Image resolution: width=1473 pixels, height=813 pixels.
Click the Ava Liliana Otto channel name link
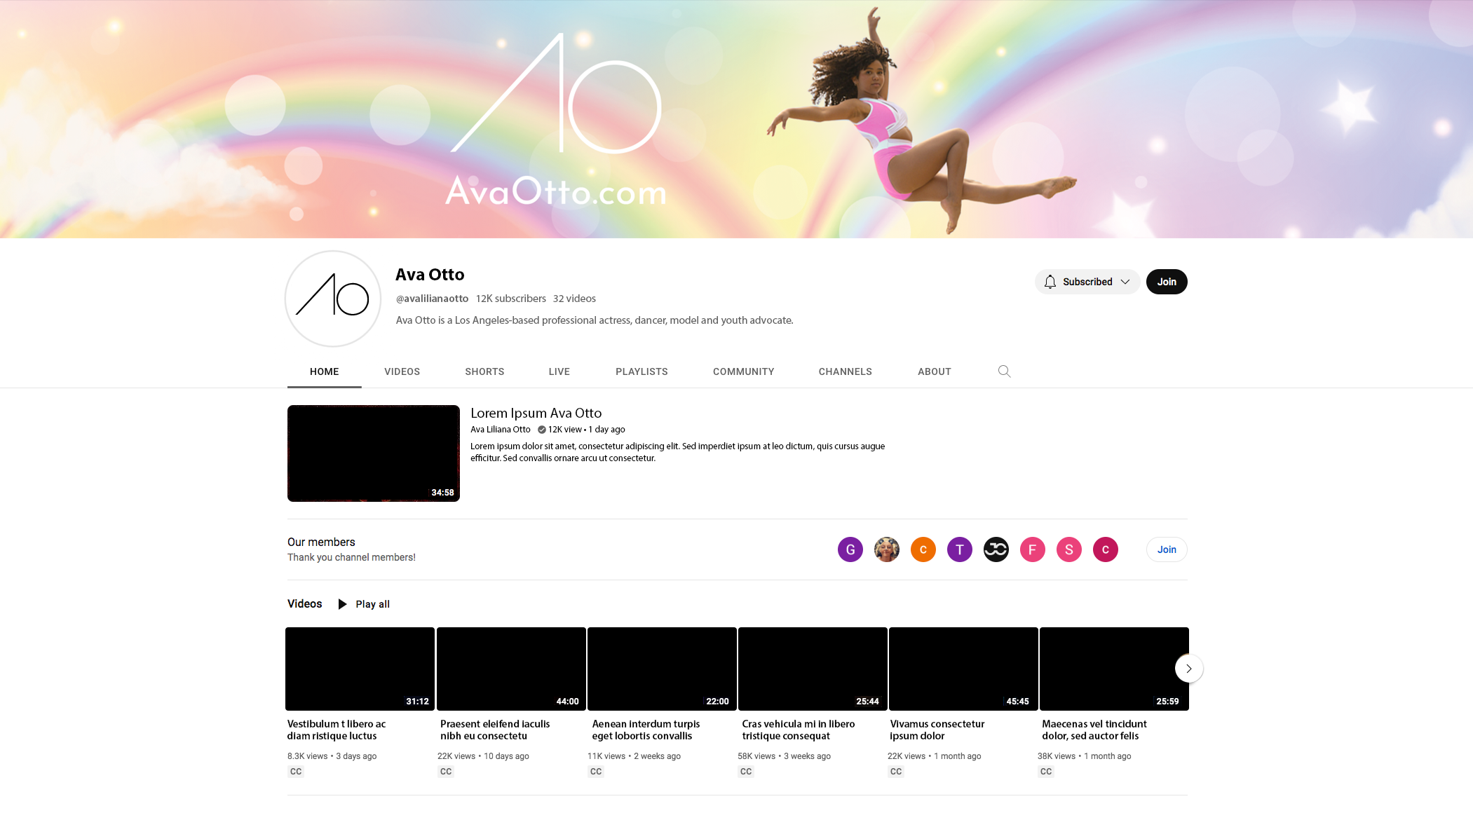click(x=500, y=430)
